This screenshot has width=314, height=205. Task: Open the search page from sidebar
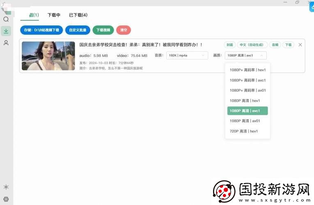coord(6,19)
